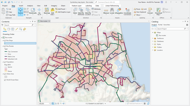
Task: Open Select By Attributes
Action: (x=81, y=12)
